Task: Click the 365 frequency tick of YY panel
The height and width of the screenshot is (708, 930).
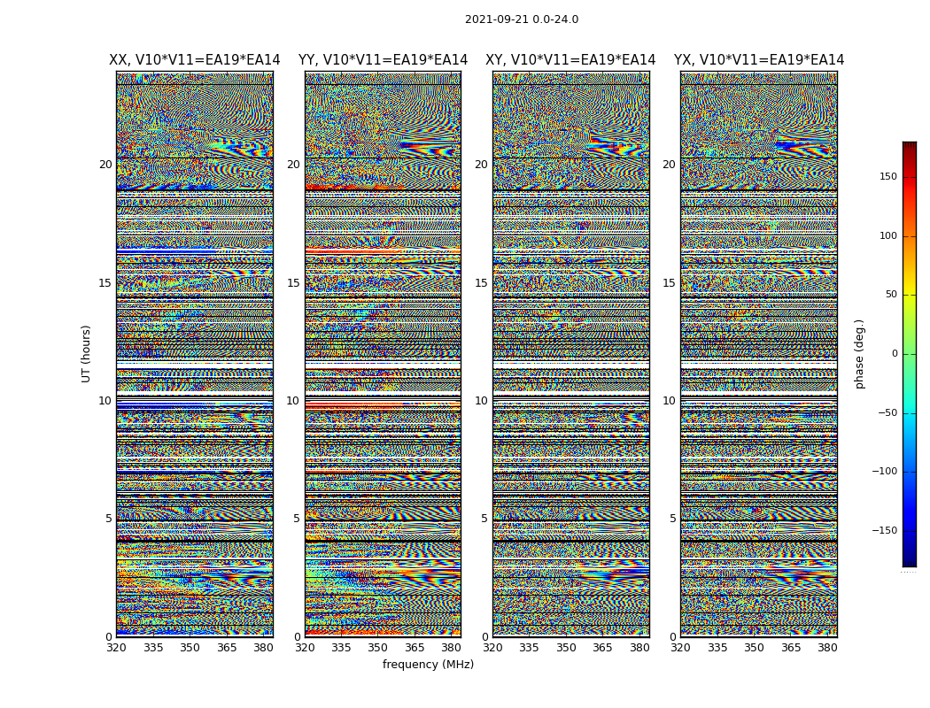Action: 415,648
